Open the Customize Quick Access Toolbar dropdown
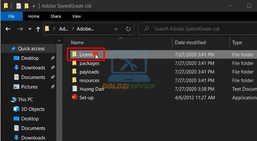 (x=34, y=6)
